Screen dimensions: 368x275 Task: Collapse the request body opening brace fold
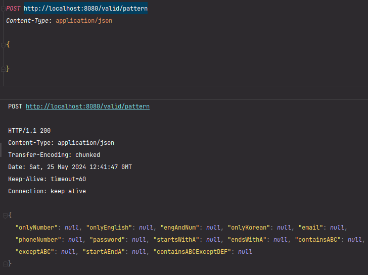coord(3,45)
